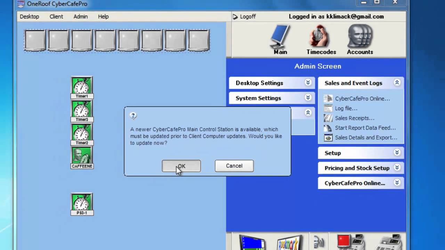Confirm the update with OK
Screen dimensions: 445x250
tap(181, 166)
